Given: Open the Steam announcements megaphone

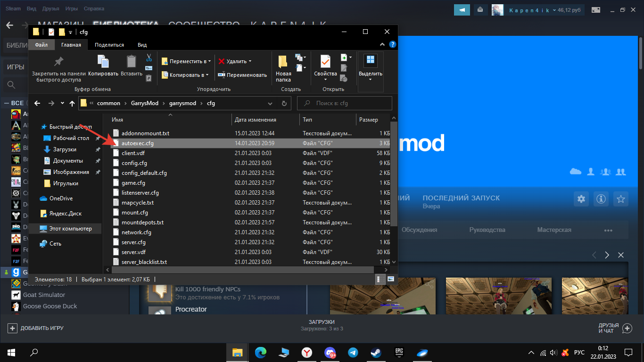Looking at the screenshot, I should (x=462, y=9).
